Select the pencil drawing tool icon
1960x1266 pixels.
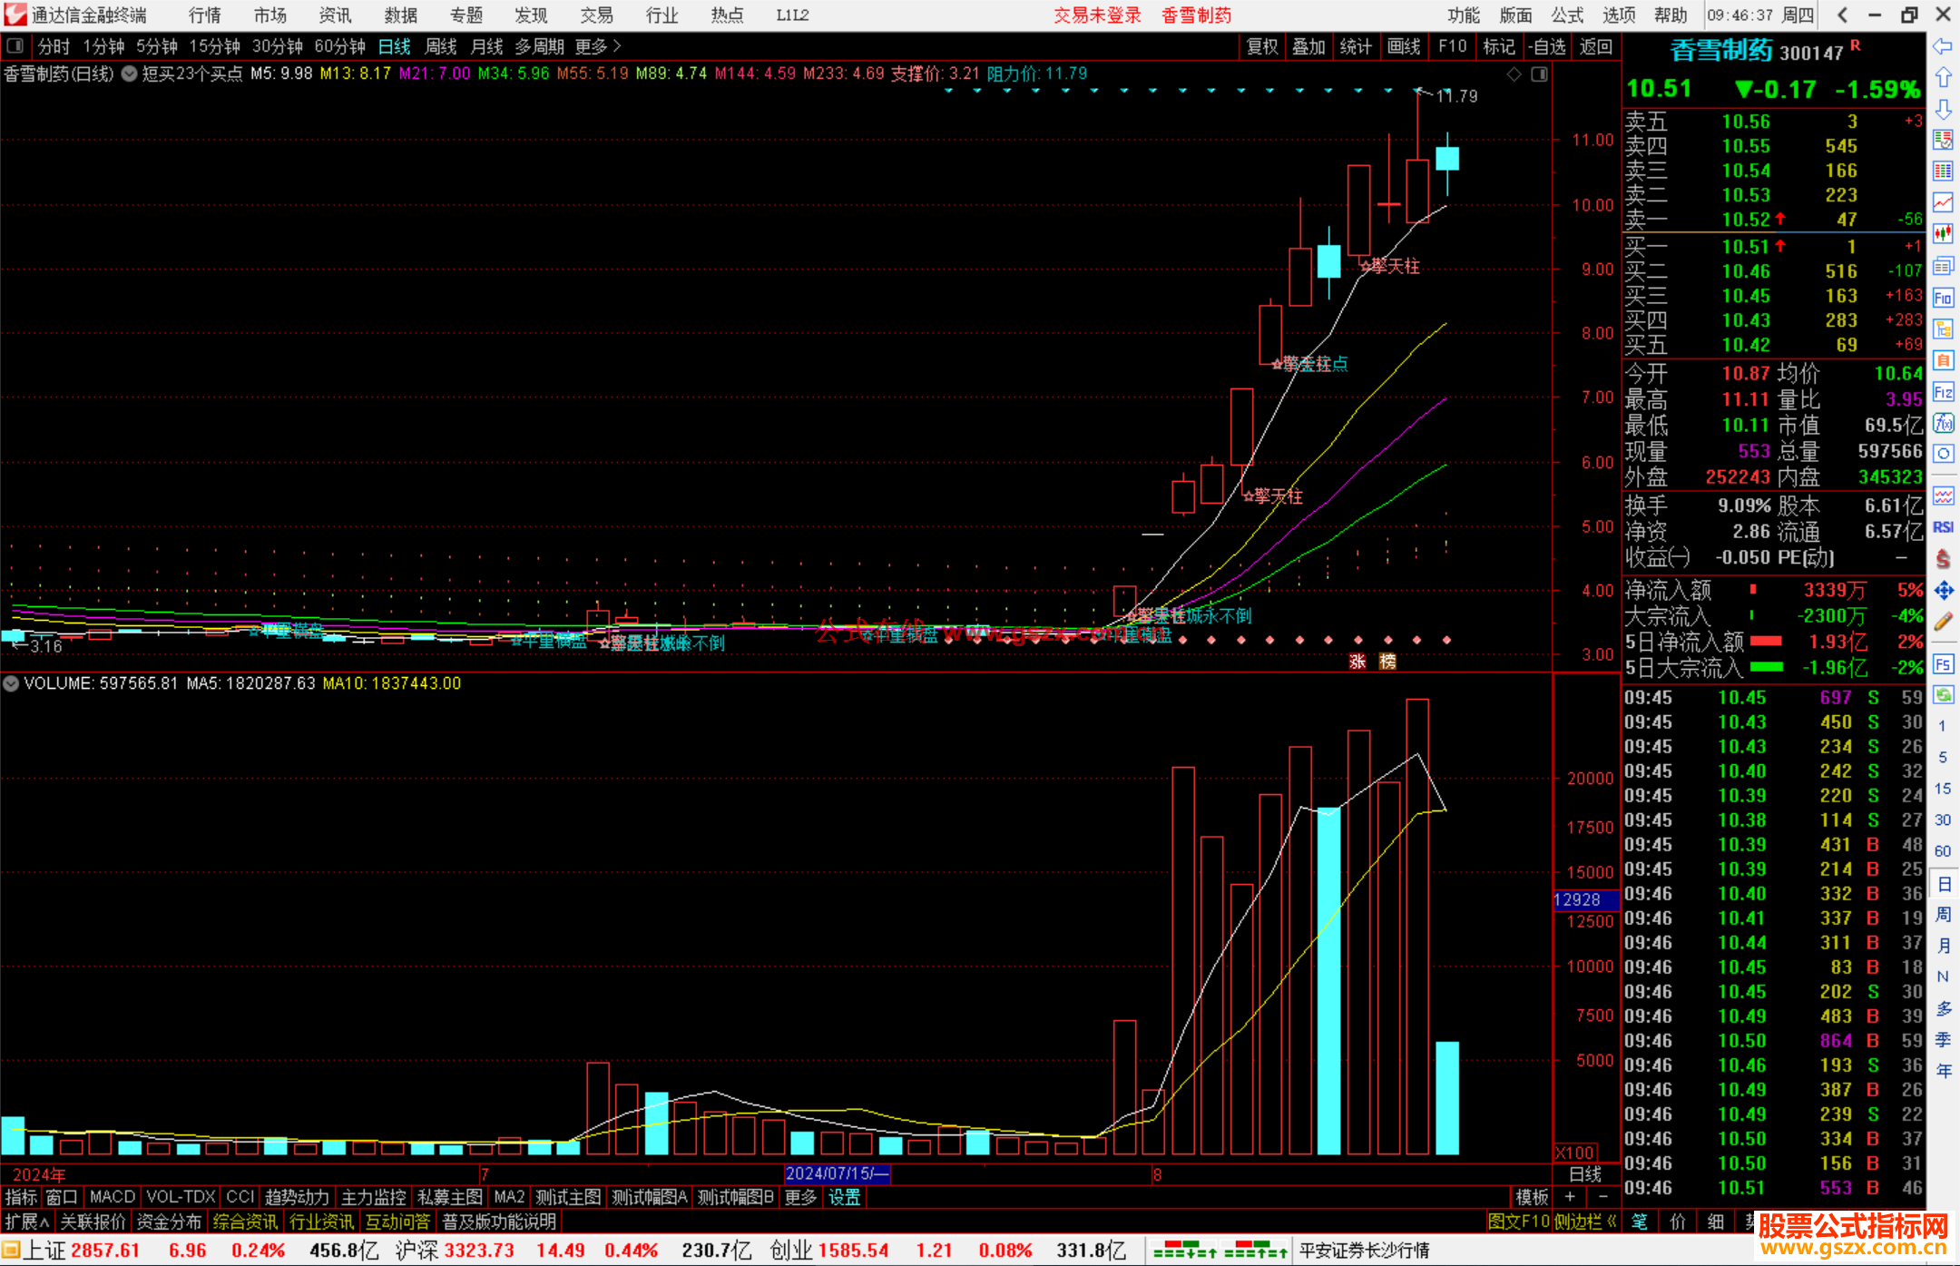[x=1943, y=623]
